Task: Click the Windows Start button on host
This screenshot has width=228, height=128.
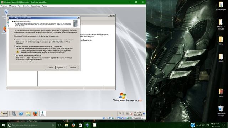Action: click(3, 125)
